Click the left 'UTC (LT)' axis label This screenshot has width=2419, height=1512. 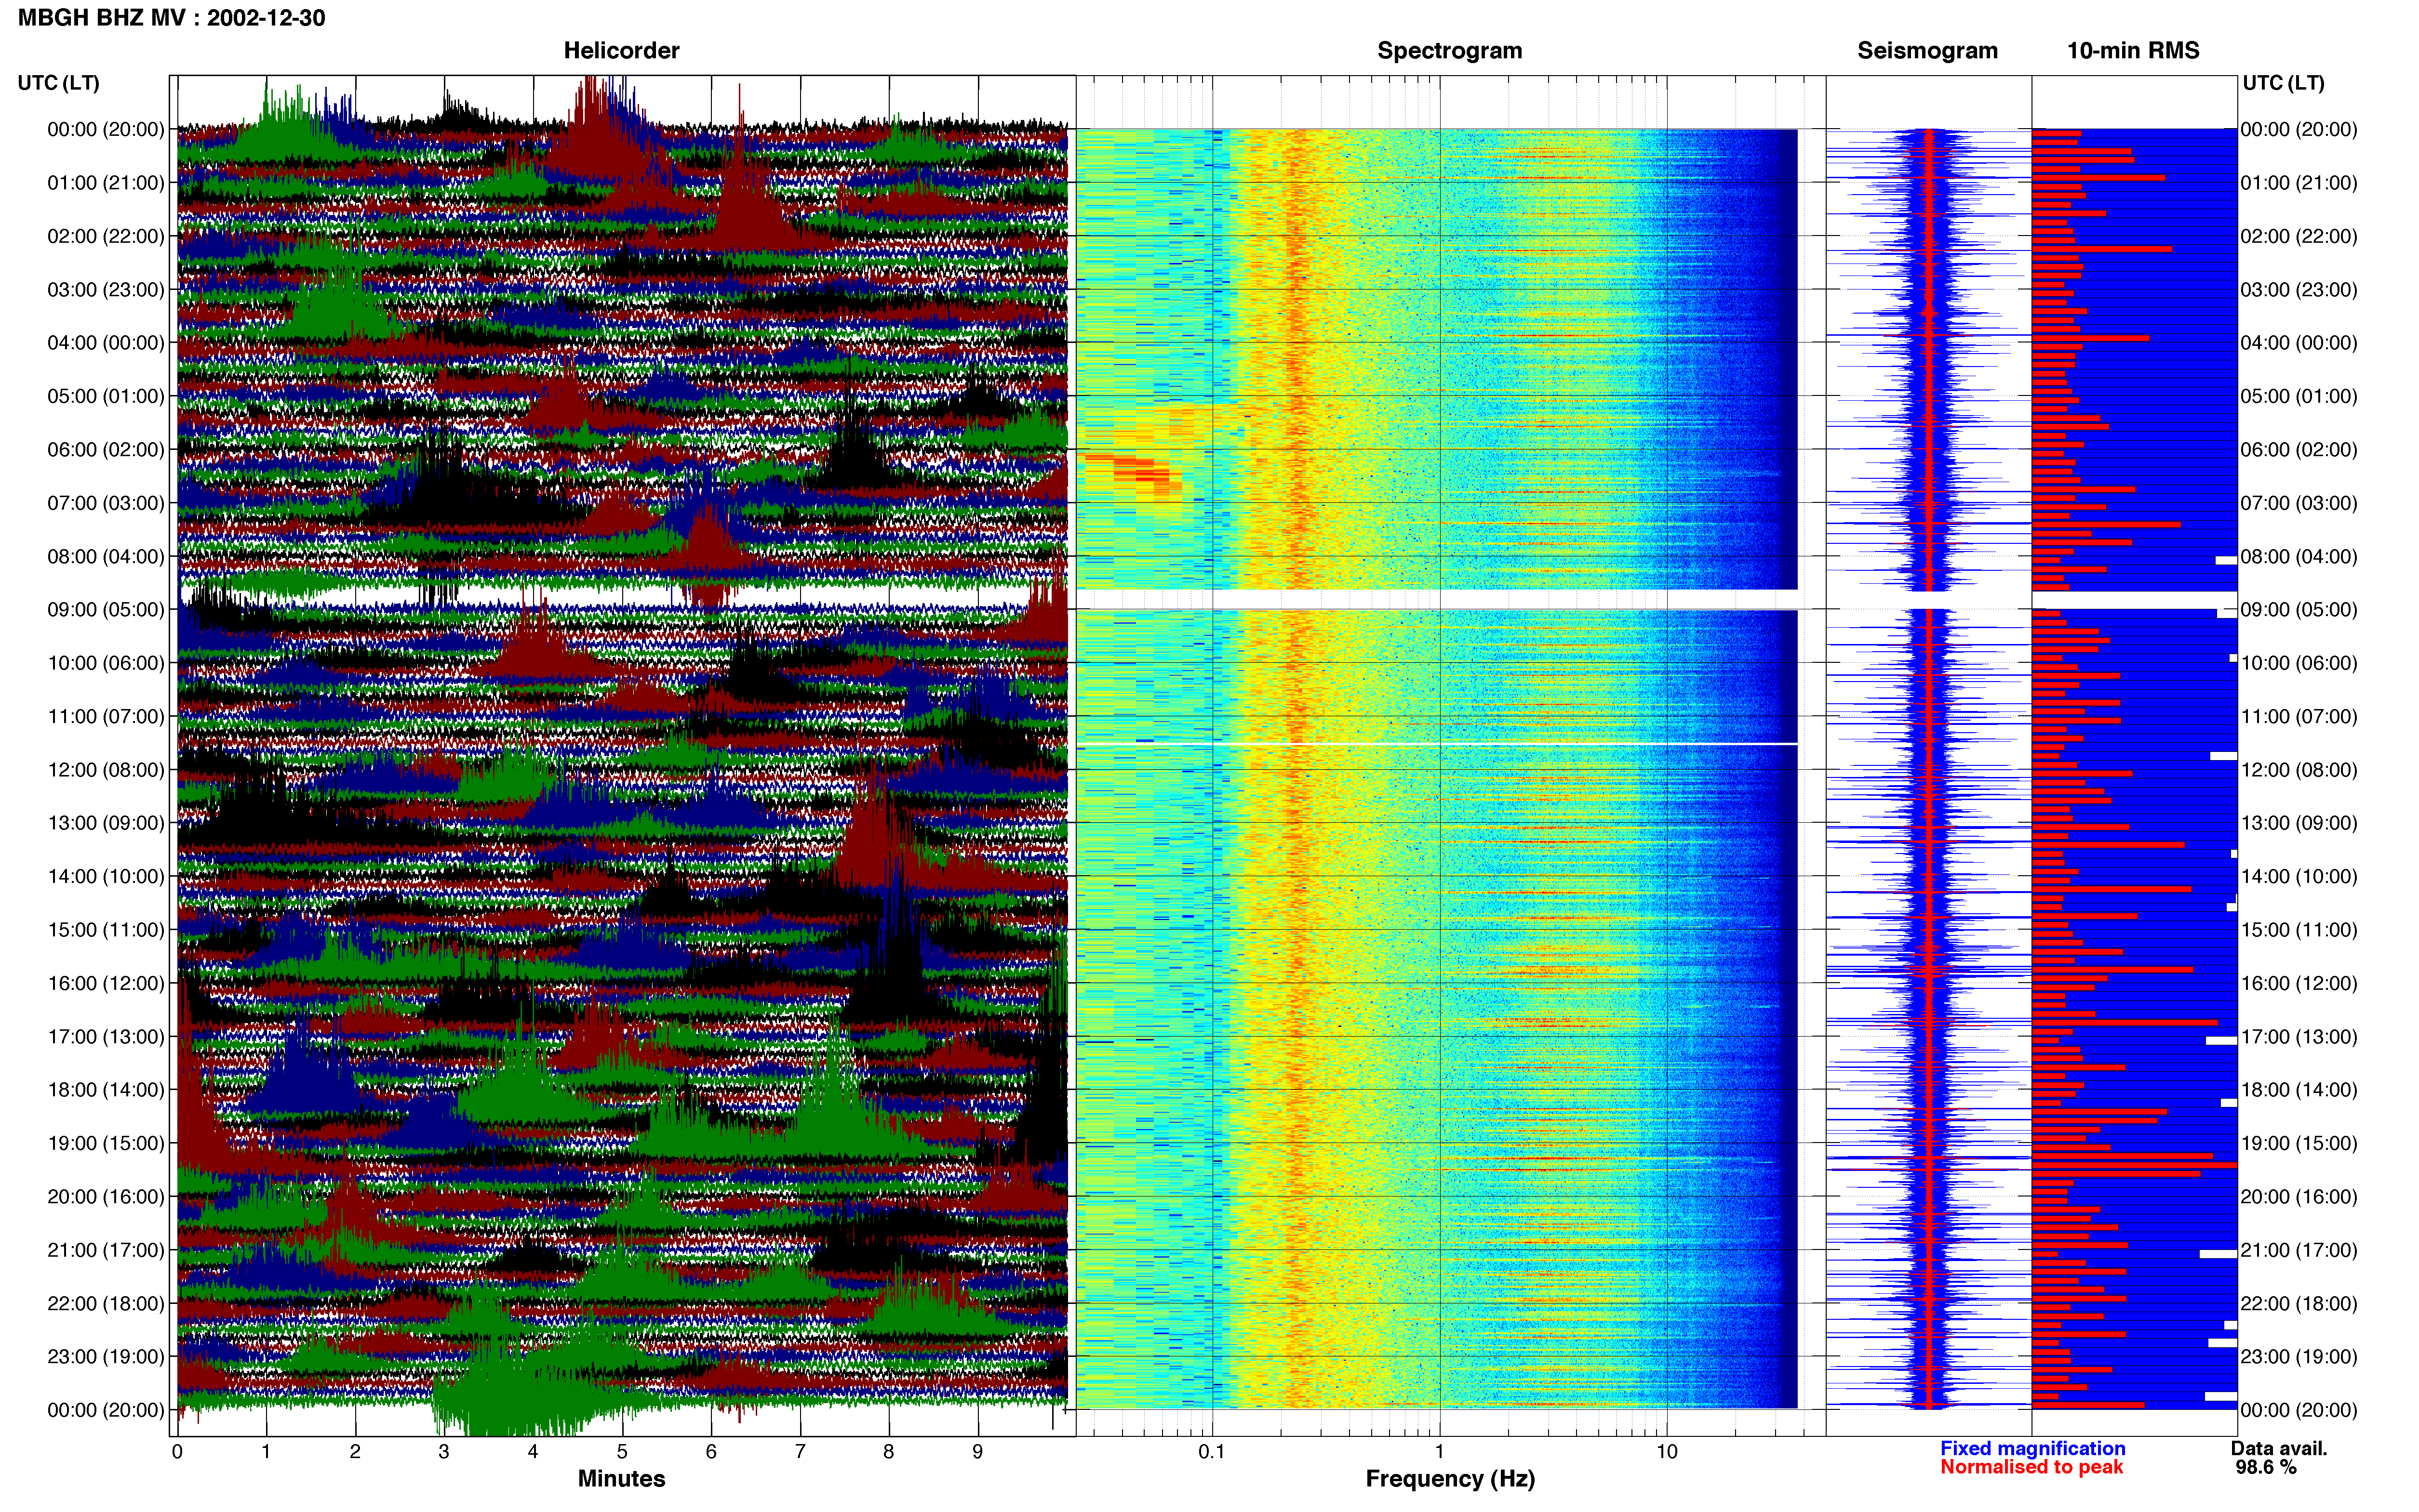tap(59, 83)
